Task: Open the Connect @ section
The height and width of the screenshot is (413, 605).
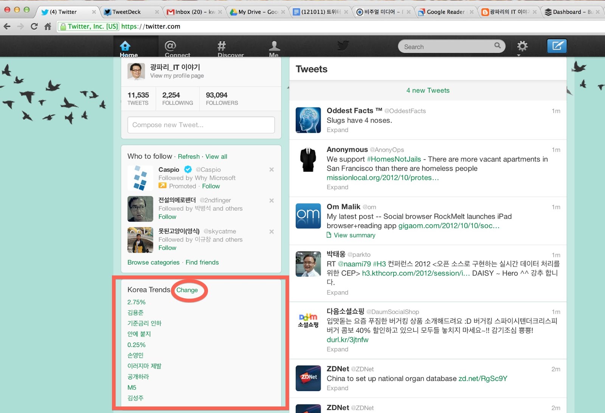Action: (177, 49)
